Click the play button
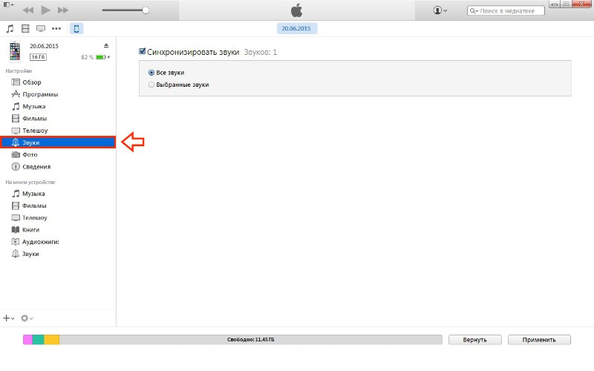This screenshot has width=594, height=371. click(x=45, y=10)
